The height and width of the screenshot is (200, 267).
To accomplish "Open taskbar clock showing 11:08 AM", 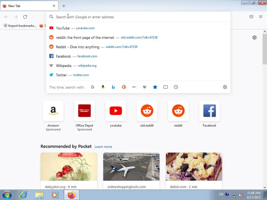I will [x=254, y=195].
